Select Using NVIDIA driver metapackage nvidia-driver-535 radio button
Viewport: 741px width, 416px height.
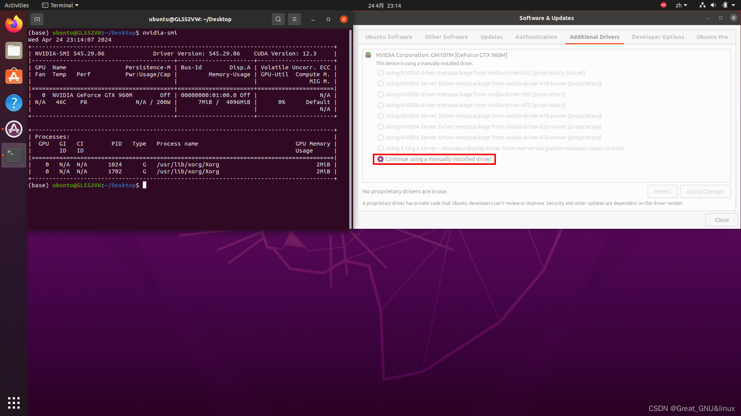coord(380,72)
